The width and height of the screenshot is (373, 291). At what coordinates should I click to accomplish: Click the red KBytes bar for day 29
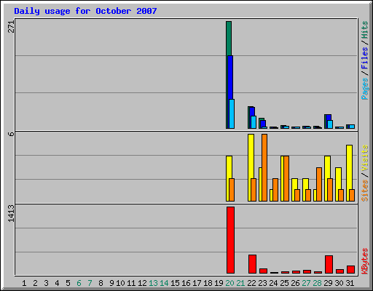point(329,264)
